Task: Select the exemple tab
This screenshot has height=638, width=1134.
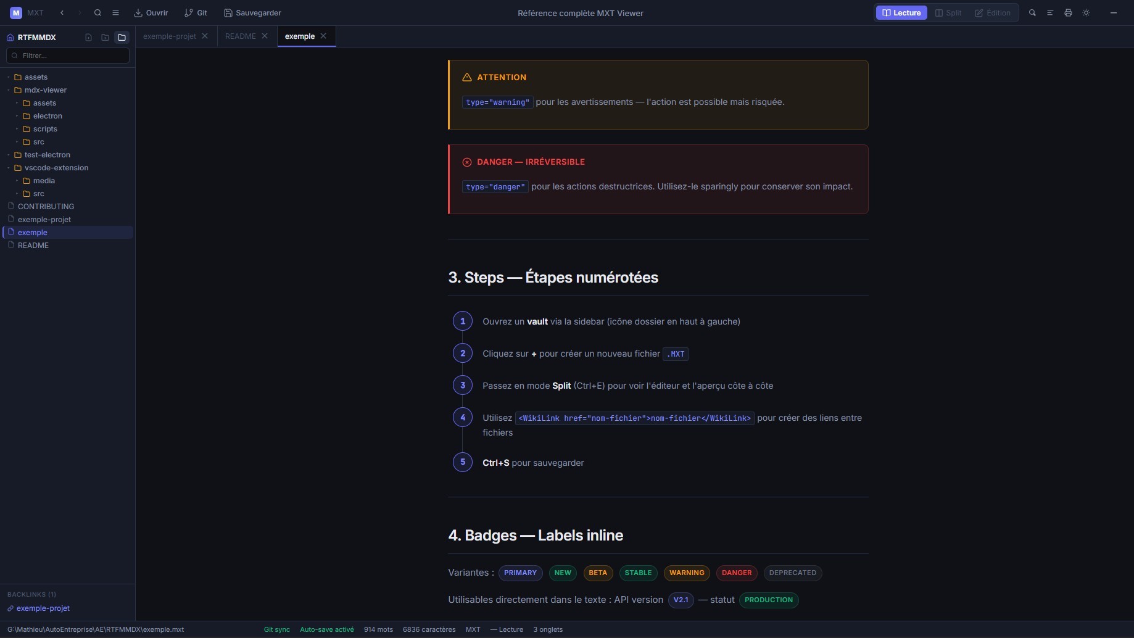Action: (x=300, y=36)
